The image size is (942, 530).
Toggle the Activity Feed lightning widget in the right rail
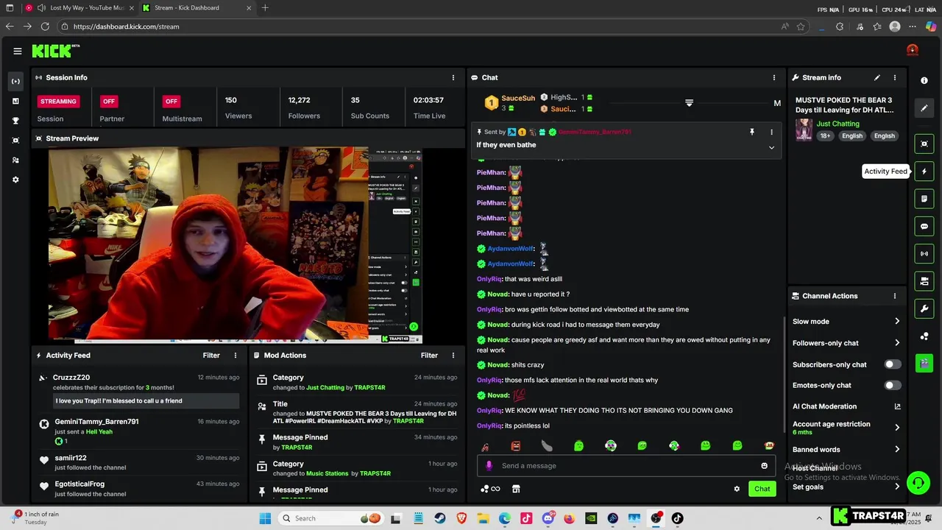coord(924,172)
